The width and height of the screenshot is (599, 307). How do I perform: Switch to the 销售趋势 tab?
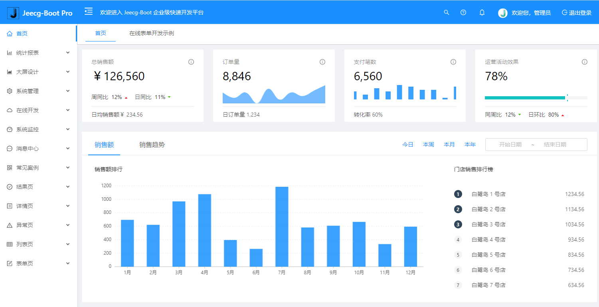point(152,145)
